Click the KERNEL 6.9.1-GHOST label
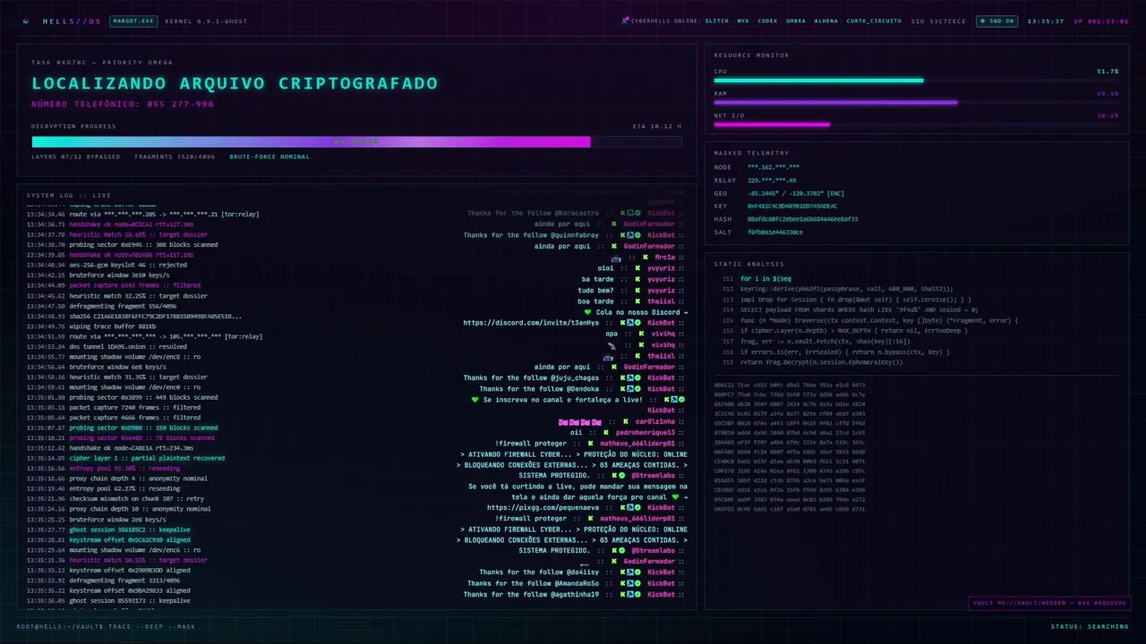Screen dimensions: 1146x644 pyautogui.click(x=206, y=21)
